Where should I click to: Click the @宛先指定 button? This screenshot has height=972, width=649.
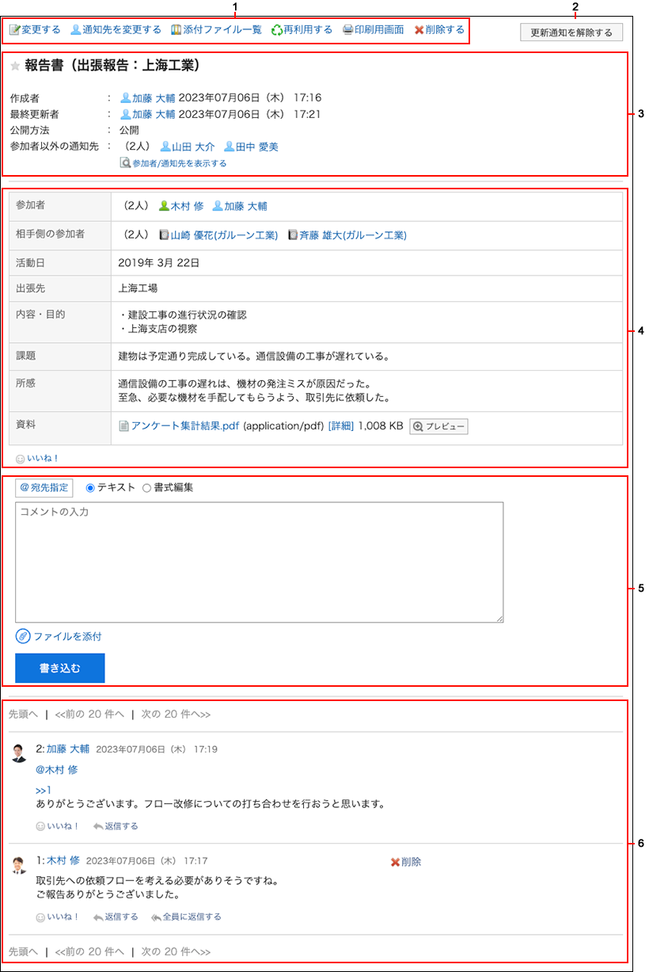click(x=44, y=488)
